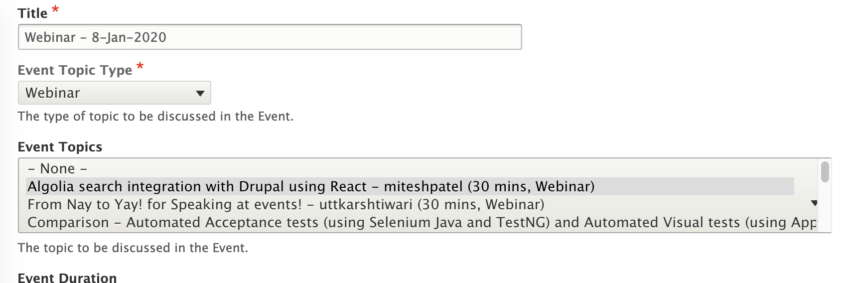Click the arrow on the Webinar select box
Screen dimensions: 845x283
coord(200,93)
